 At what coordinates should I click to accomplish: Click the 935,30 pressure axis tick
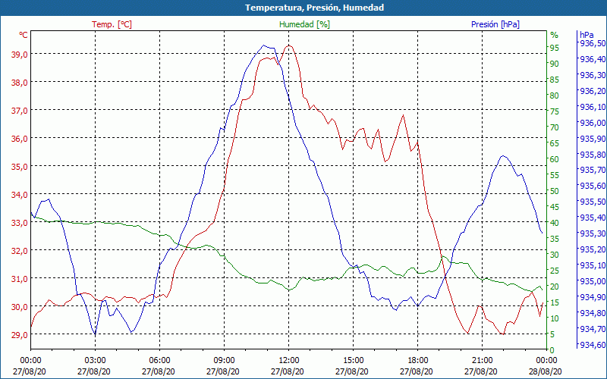(x=593, y=233)
